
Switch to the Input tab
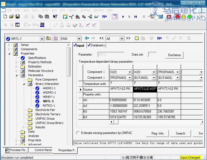tap(79, 45)
